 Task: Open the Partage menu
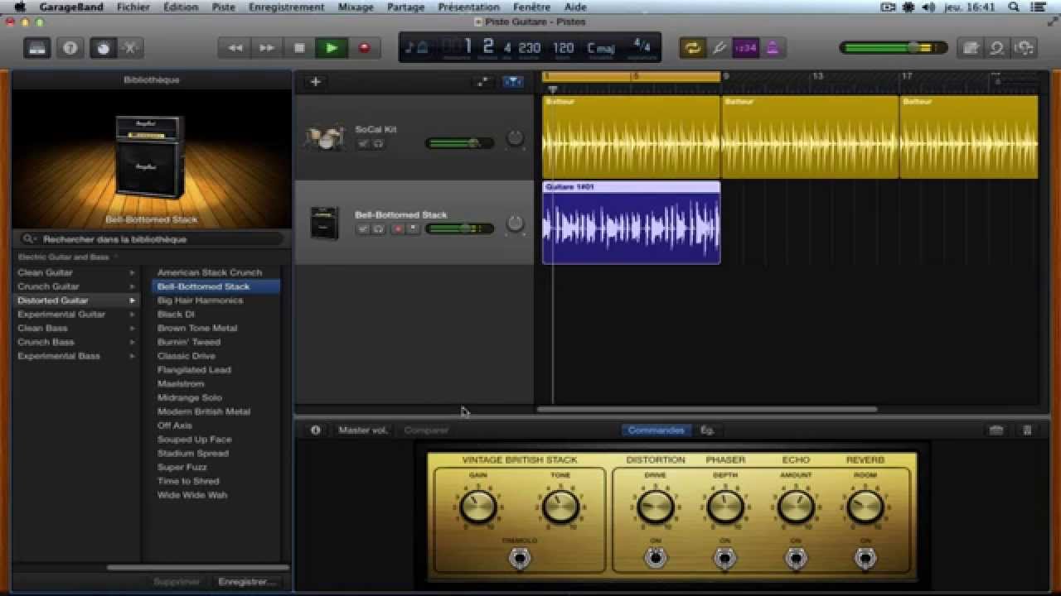tap(405, 7)
